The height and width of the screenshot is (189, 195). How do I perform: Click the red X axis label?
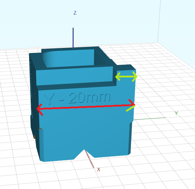point(99,169)
